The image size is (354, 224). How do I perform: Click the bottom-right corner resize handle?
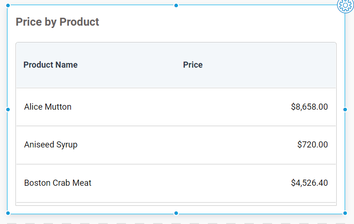tap(345, 213)
